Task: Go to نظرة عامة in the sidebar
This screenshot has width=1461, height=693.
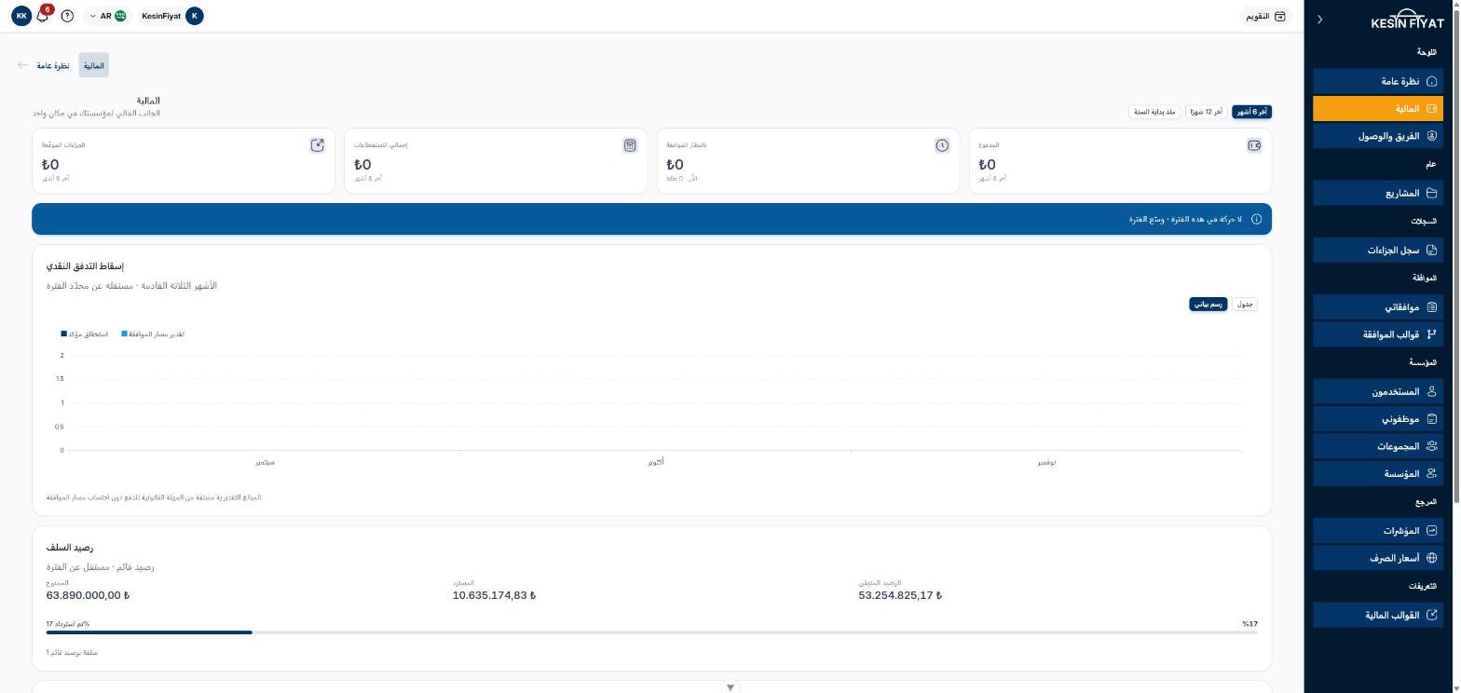Action: pos(1378,81)
